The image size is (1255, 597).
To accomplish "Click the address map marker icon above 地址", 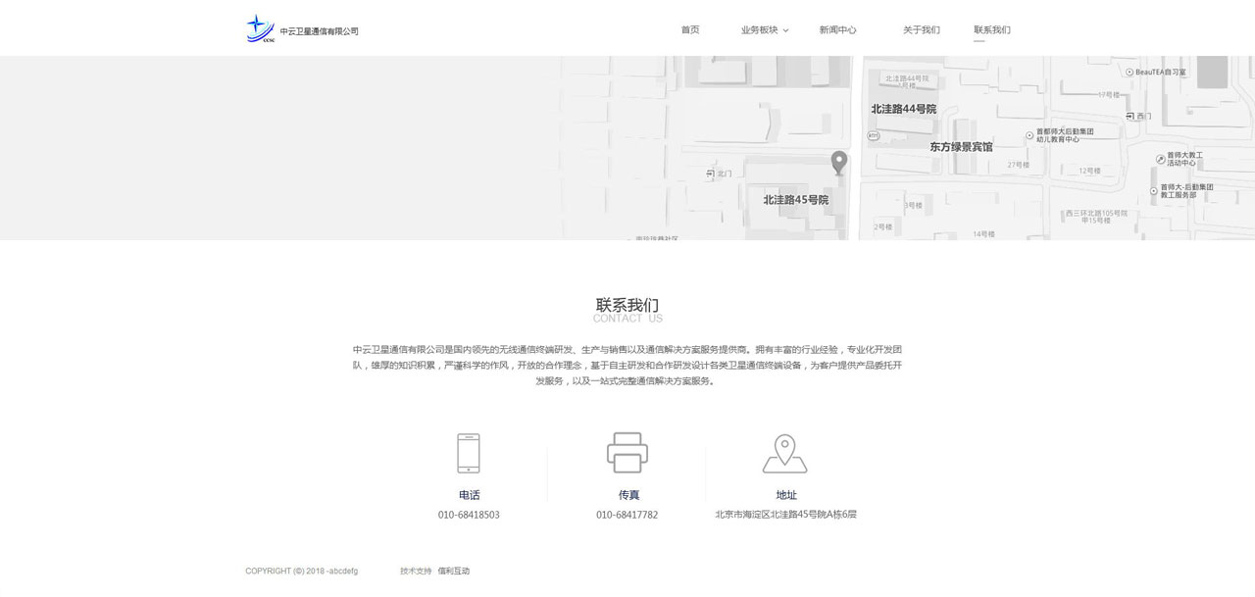I will click(784, 454).
